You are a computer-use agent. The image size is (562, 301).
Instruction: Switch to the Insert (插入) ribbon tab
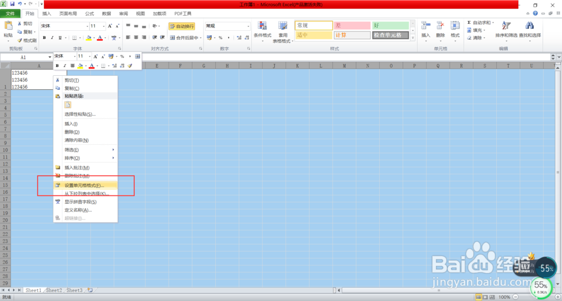[x=47, y=13]
